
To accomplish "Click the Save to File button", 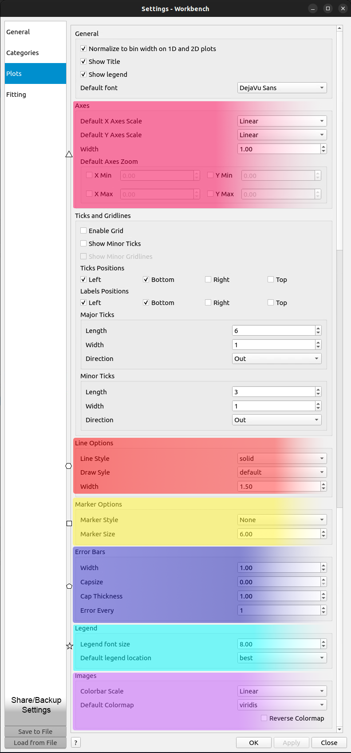I will click(35, 731).
